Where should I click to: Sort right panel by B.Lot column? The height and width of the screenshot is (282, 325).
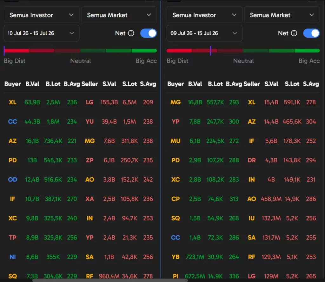click(x=216, y=84)
